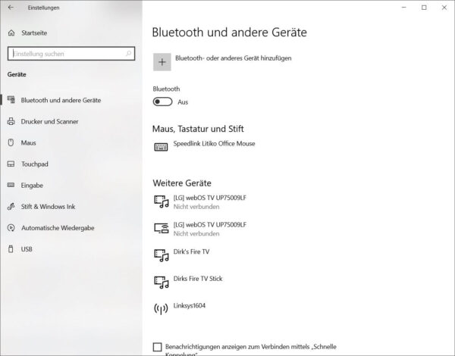Select Dirk's Fire TV device
The height and width of the screenshot is (356, 455).
pyautogui.click(x=191, y=251)
